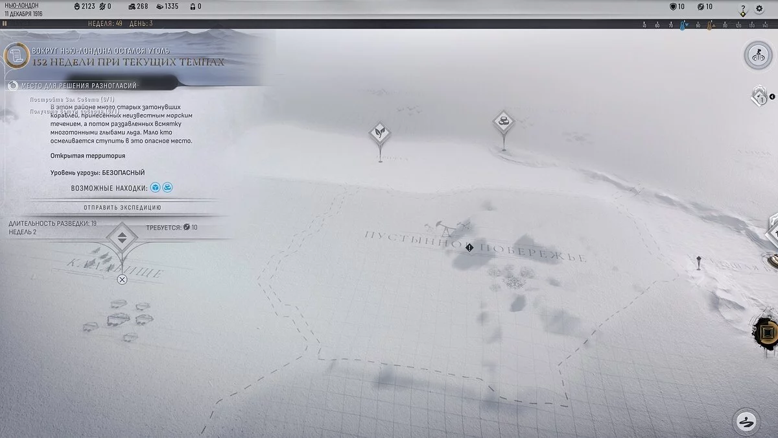778x438 pixels.
Task: Click the Уровень угрозы: БЕЗОПАСНЫЙ line
Action: (98, 173)
